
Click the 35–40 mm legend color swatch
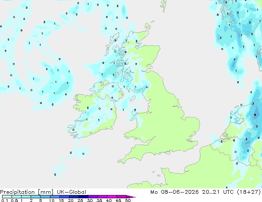coord(102,197)
